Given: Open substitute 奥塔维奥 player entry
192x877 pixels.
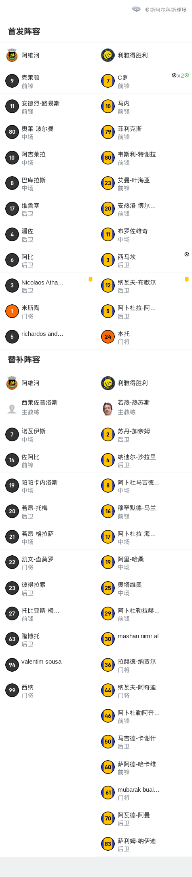Looking at the screenshot, I should (144, 588).
